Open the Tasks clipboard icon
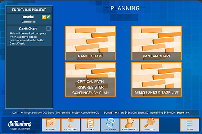Screen dimensions: 202x134 [90, 125]
